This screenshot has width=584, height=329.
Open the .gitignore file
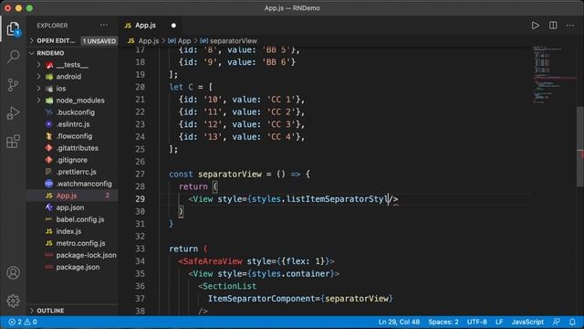click(71, 160)
